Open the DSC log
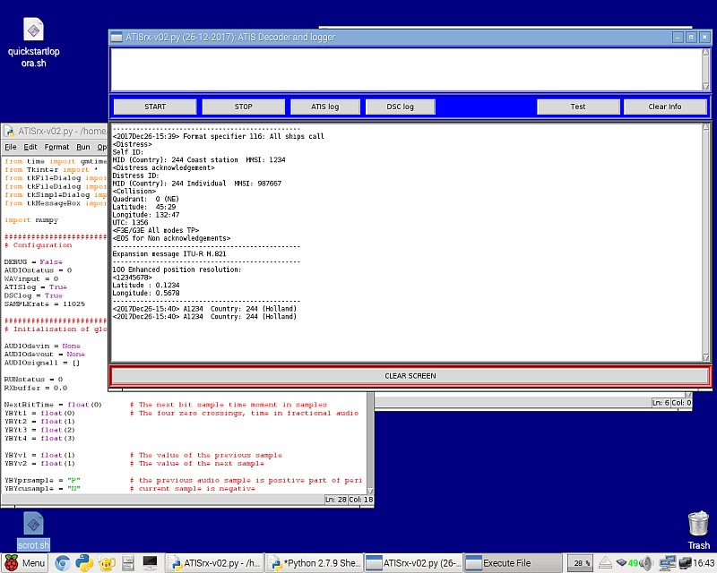The height and width of the screenshot is (573, 717). point(400,107)
